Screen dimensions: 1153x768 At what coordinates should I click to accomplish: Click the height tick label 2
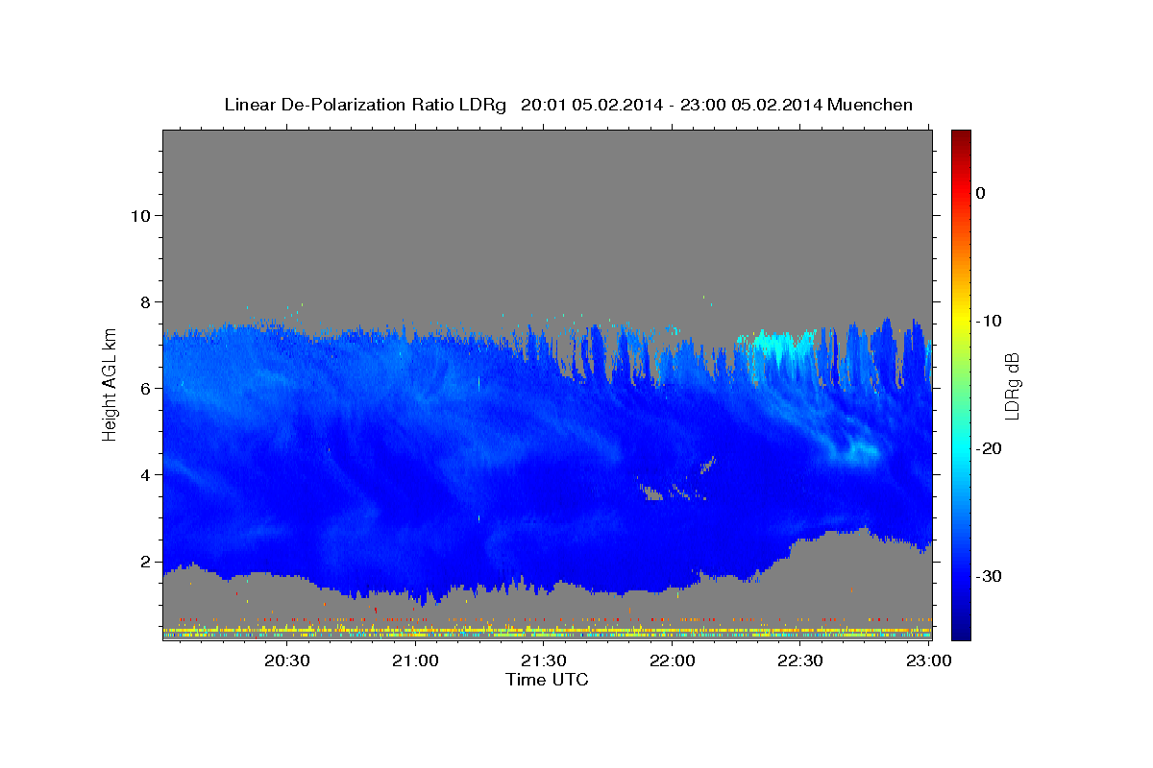pyautogui.click(x=143, y=562)
